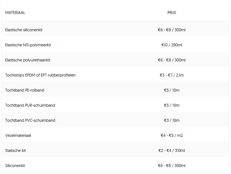Click the Elastische MS-polymeerkit cell

pos(28,45)
